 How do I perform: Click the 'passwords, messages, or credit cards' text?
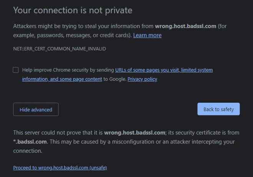coord(84,35)
